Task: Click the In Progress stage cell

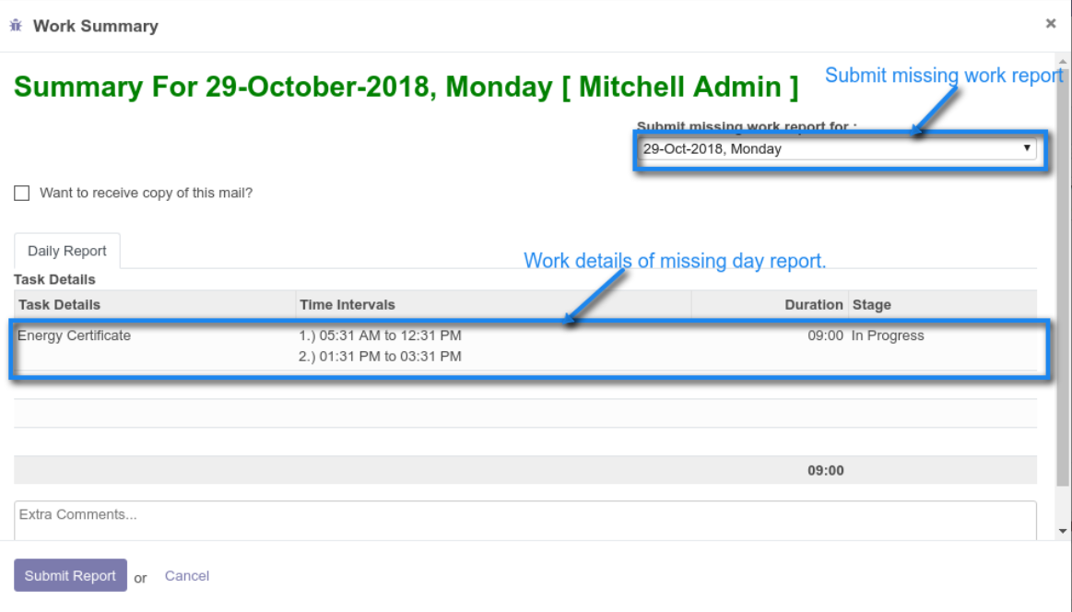Action: (x=887, y=336)
